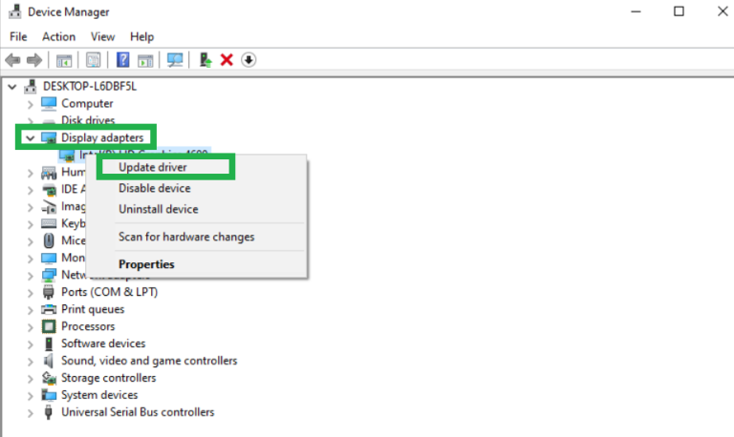Open the Action menu

[x=58, y=36]
